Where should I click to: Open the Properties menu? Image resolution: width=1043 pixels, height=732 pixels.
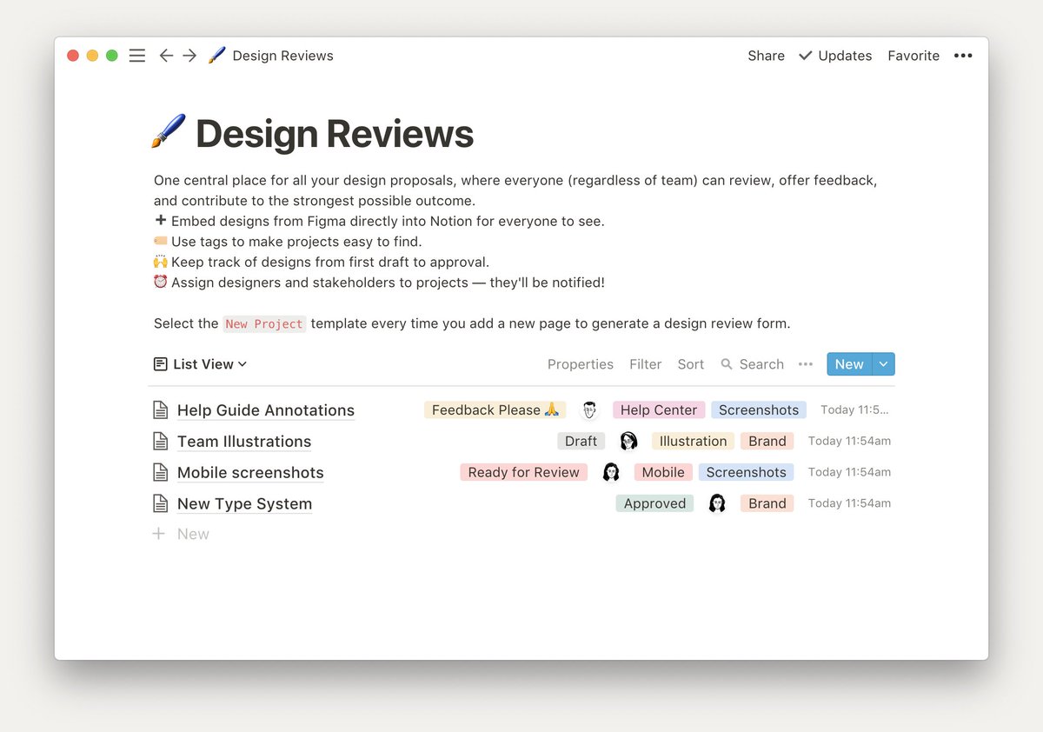(x=580, y=363)
